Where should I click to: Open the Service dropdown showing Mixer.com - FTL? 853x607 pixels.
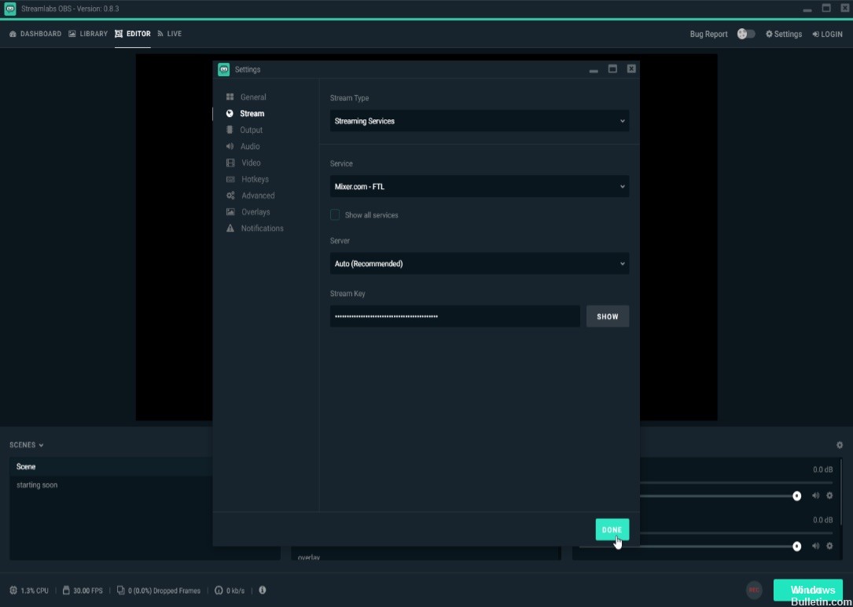[479, 187]
